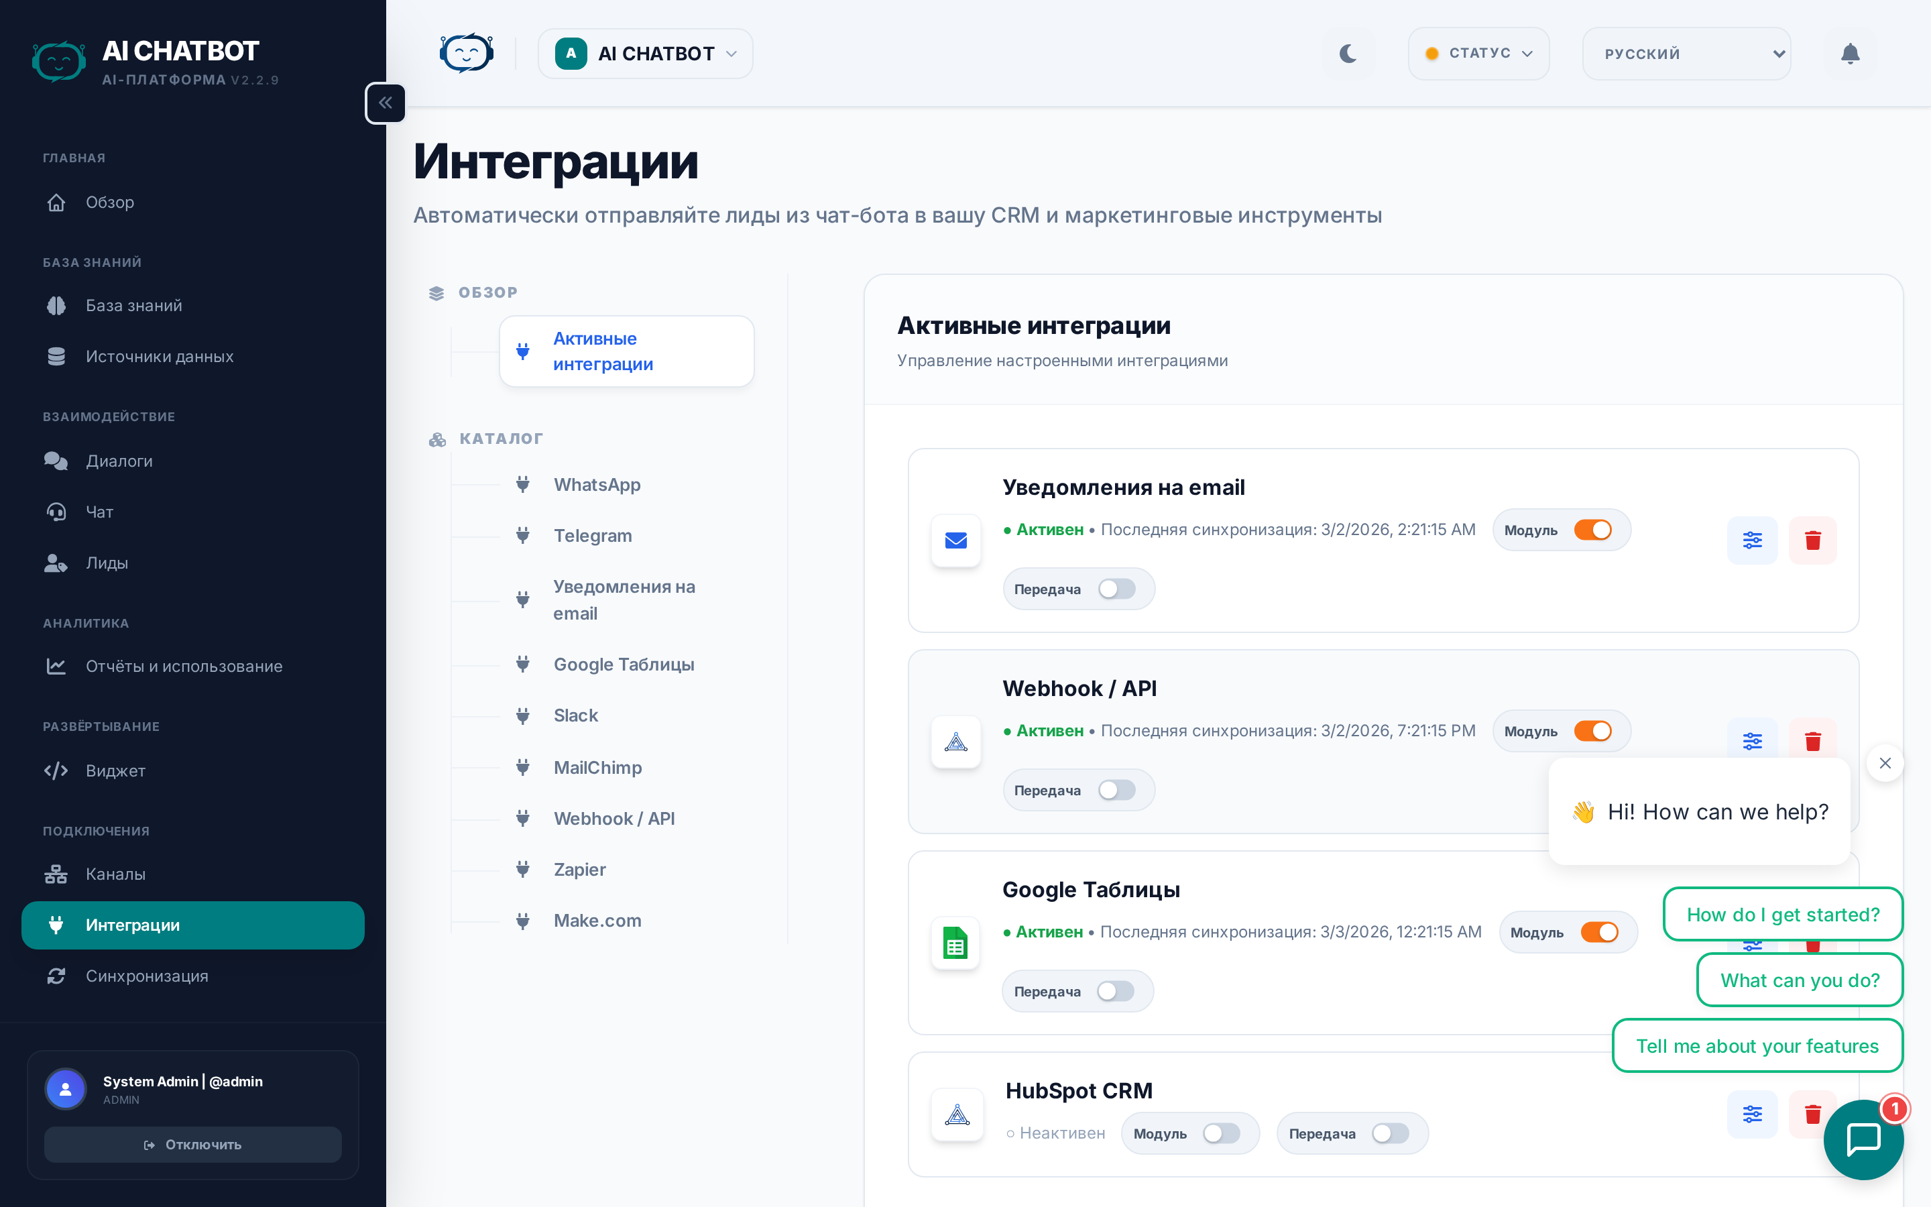This screenshot has width=1931, height=1207.
Task: Enable Модуль toggle for HubSpot CRM
Action: pos(1221,1133)
